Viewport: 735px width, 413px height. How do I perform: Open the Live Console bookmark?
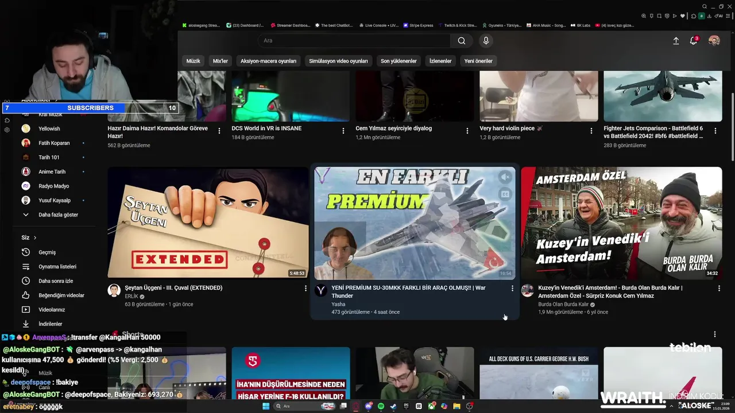378,25
